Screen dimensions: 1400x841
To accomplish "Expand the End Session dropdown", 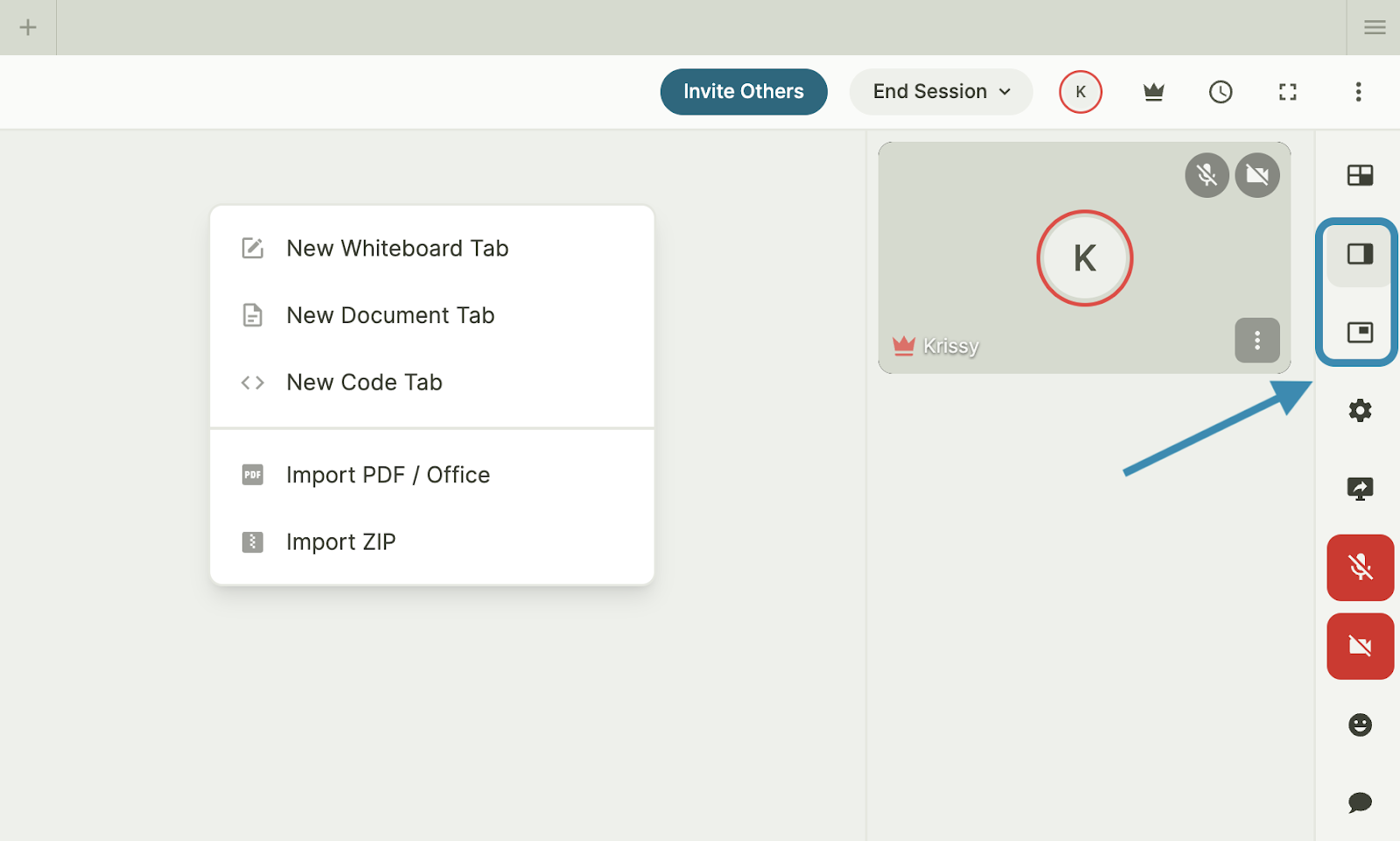I will pyautogui.click(x=941, y=92).
